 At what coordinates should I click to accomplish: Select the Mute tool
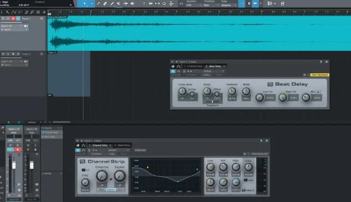(118, 3)
